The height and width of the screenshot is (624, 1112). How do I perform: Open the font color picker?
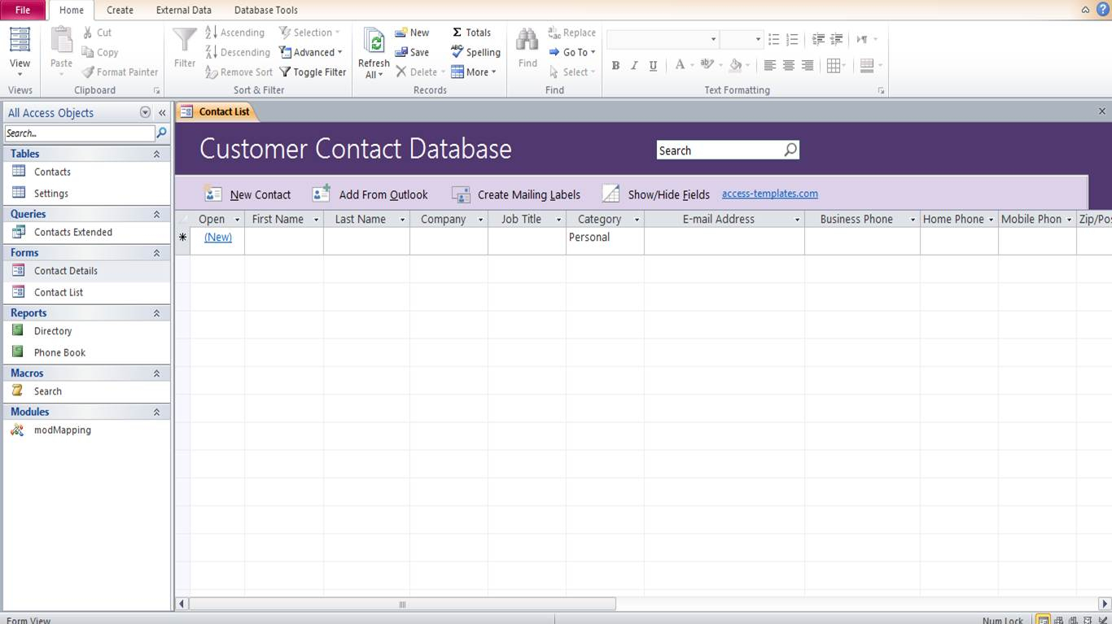(692, 66)
